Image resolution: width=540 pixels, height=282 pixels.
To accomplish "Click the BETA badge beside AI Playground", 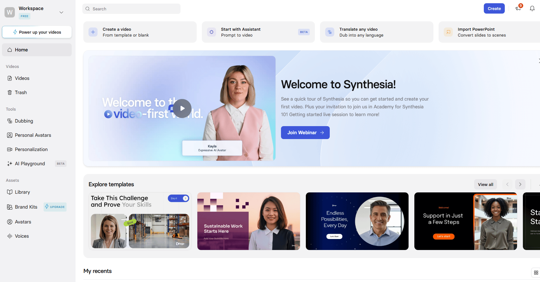I will pyautogui.click(x=61, y=164).
